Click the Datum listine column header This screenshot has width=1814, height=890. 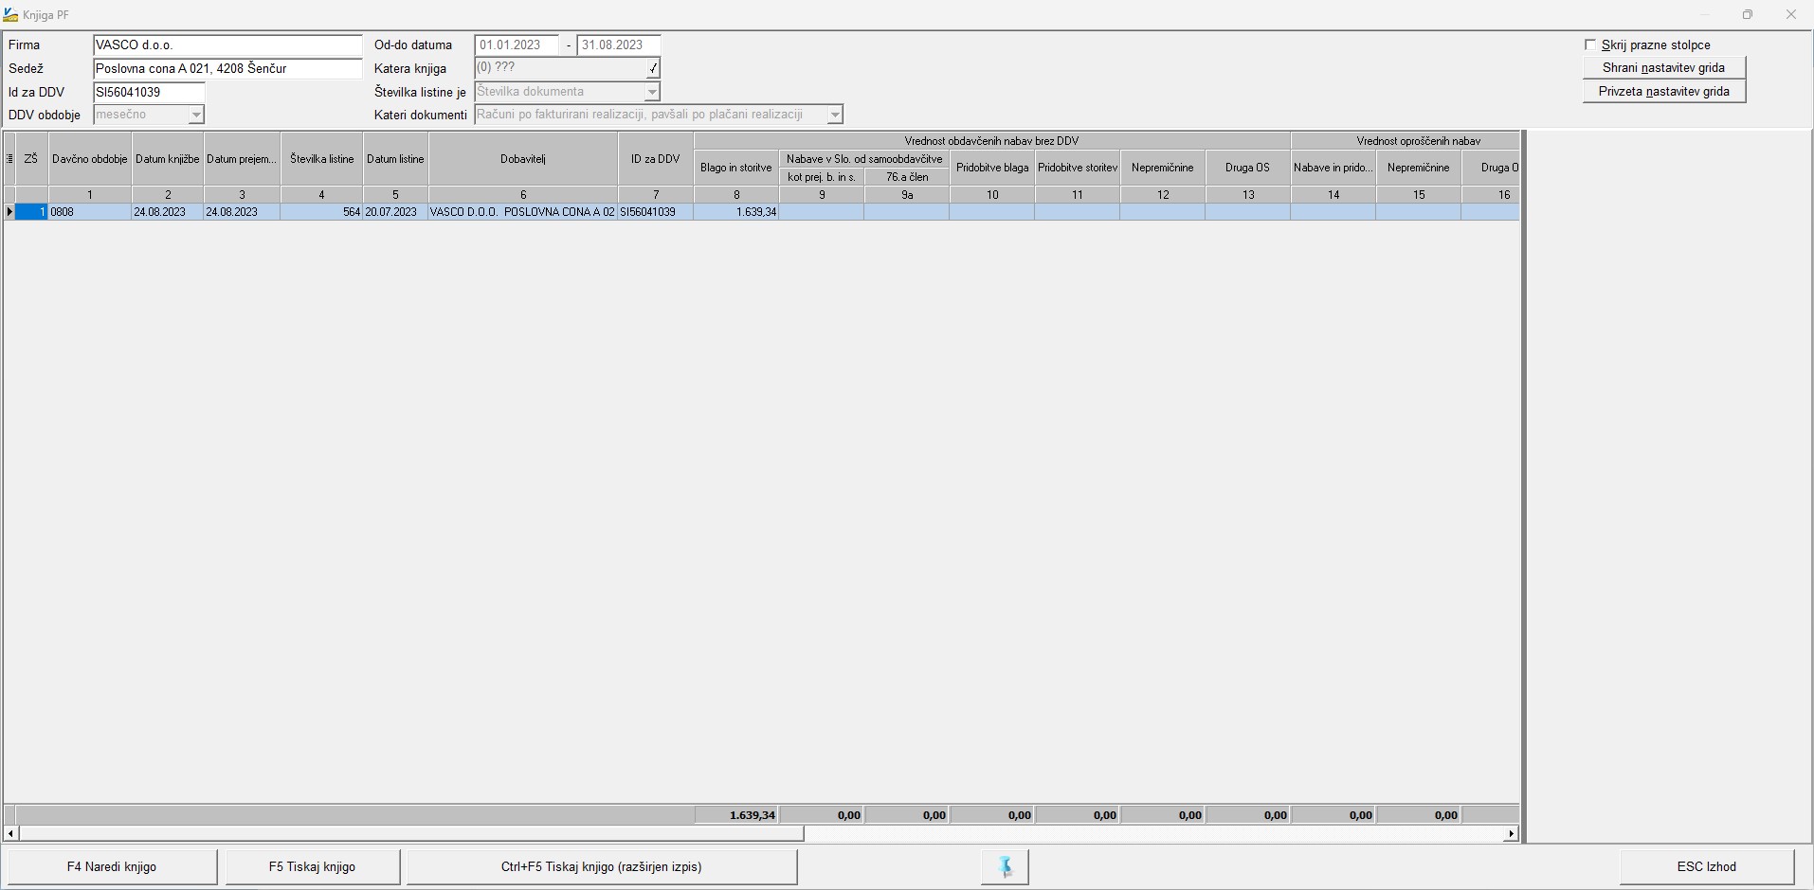pos(395,159)
